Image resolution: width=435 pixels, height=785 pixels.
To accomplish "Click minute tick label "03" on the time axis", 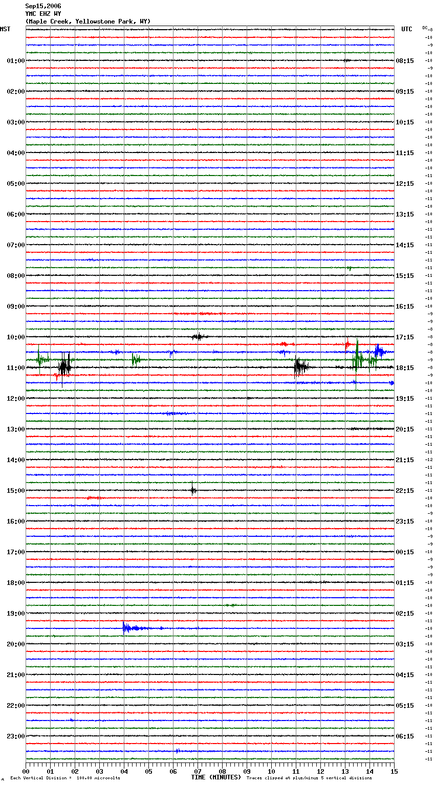I will (x=100, y=772).
